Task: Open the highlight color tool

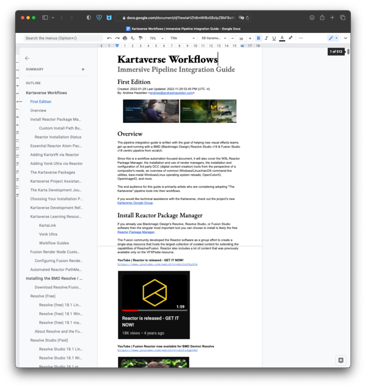Action: point(291,38)
